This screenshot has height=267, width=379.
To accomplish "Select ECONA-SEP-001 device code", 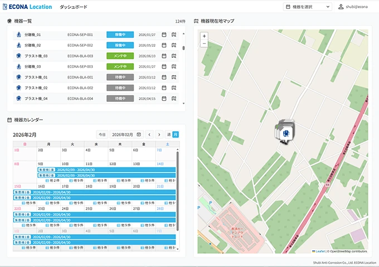I will coord(80,34).
